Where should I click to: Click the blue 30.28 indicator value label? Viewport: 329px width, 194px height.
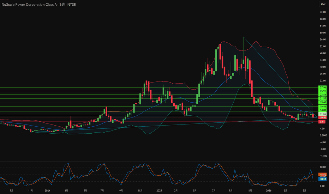pyautogui.click(x=323, y=179)
